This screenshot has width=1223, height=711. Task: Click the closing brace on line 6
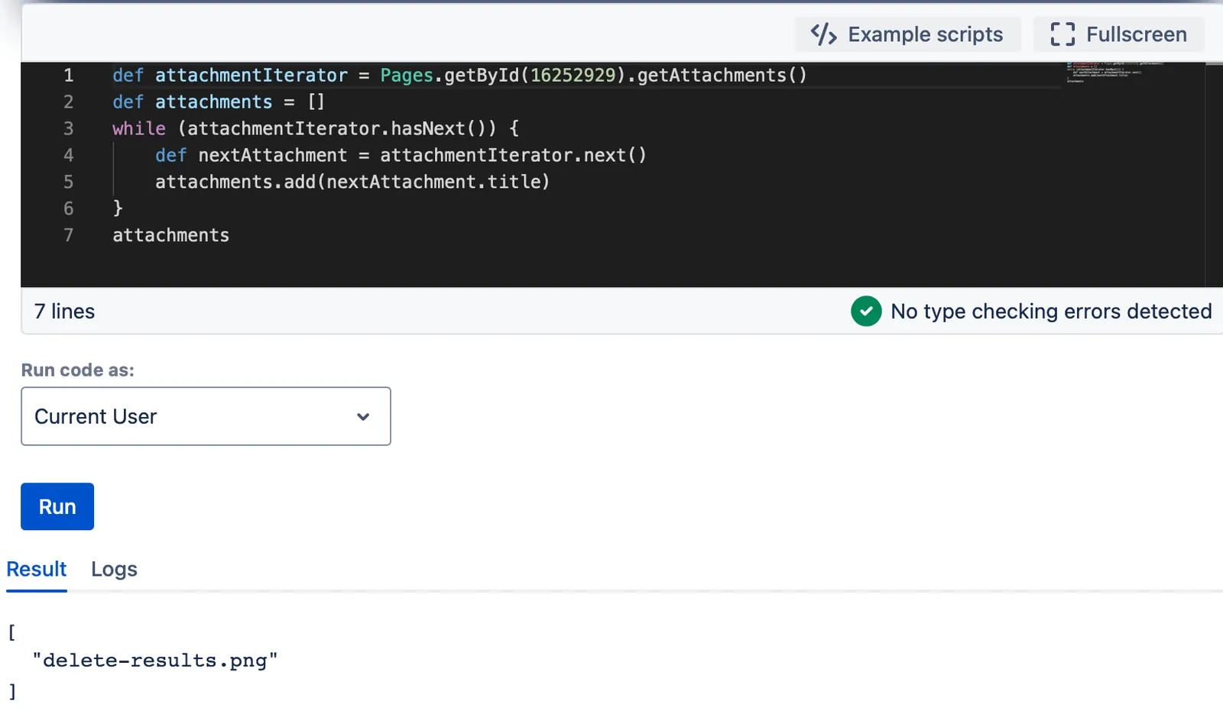(118, 208)
